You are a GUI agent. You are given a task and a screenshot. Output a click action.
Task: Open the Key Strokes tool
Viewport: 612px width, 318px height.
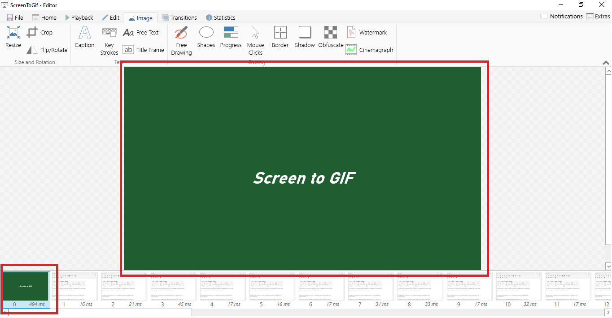tap(109, 41)
